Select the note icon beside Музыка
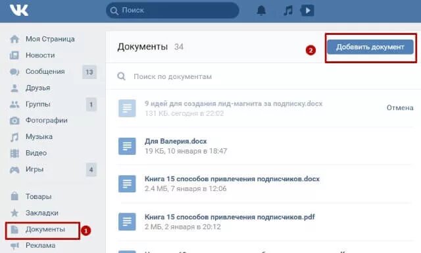Screen dimensions: 421x253 (14, 137)
